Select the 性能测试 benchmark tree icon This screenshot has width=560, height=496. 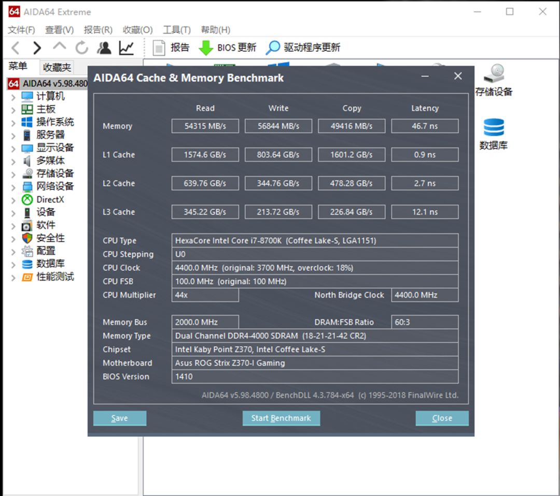27,277
